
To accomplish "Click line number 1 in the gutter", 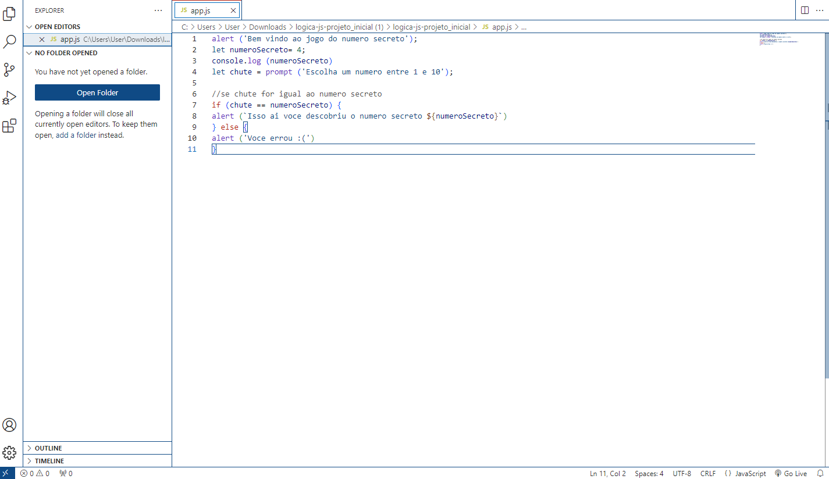I will [x=194, y=39].
